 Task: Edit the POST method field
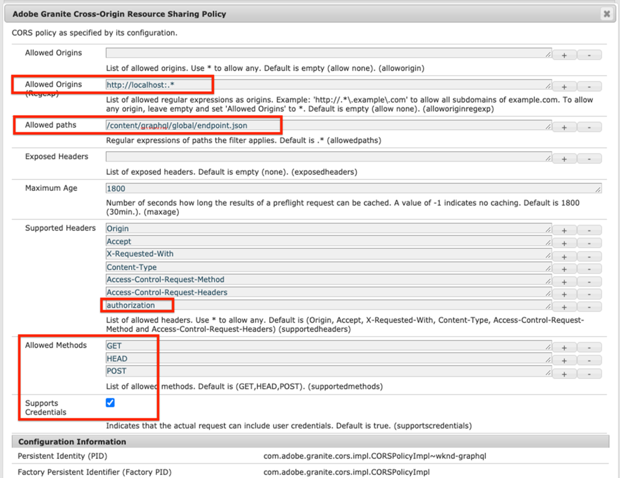tap(329, 371)
